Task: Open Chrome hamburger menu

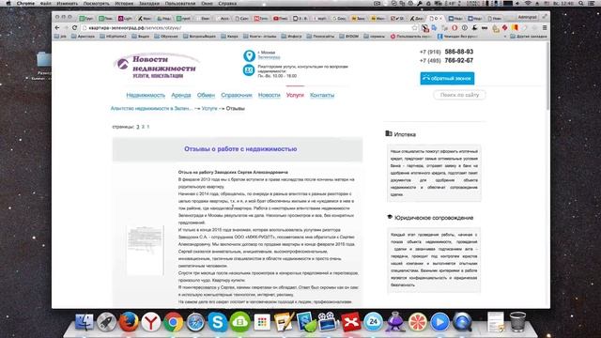Action: [545, 28]
